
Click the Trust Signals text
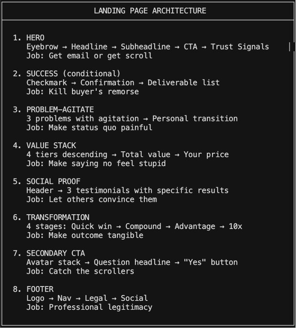(x=240, y=46)
